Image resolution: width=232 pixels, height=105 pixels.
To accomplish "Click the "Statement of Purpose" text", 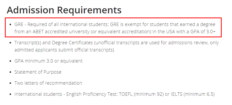I will click(38, 72).
